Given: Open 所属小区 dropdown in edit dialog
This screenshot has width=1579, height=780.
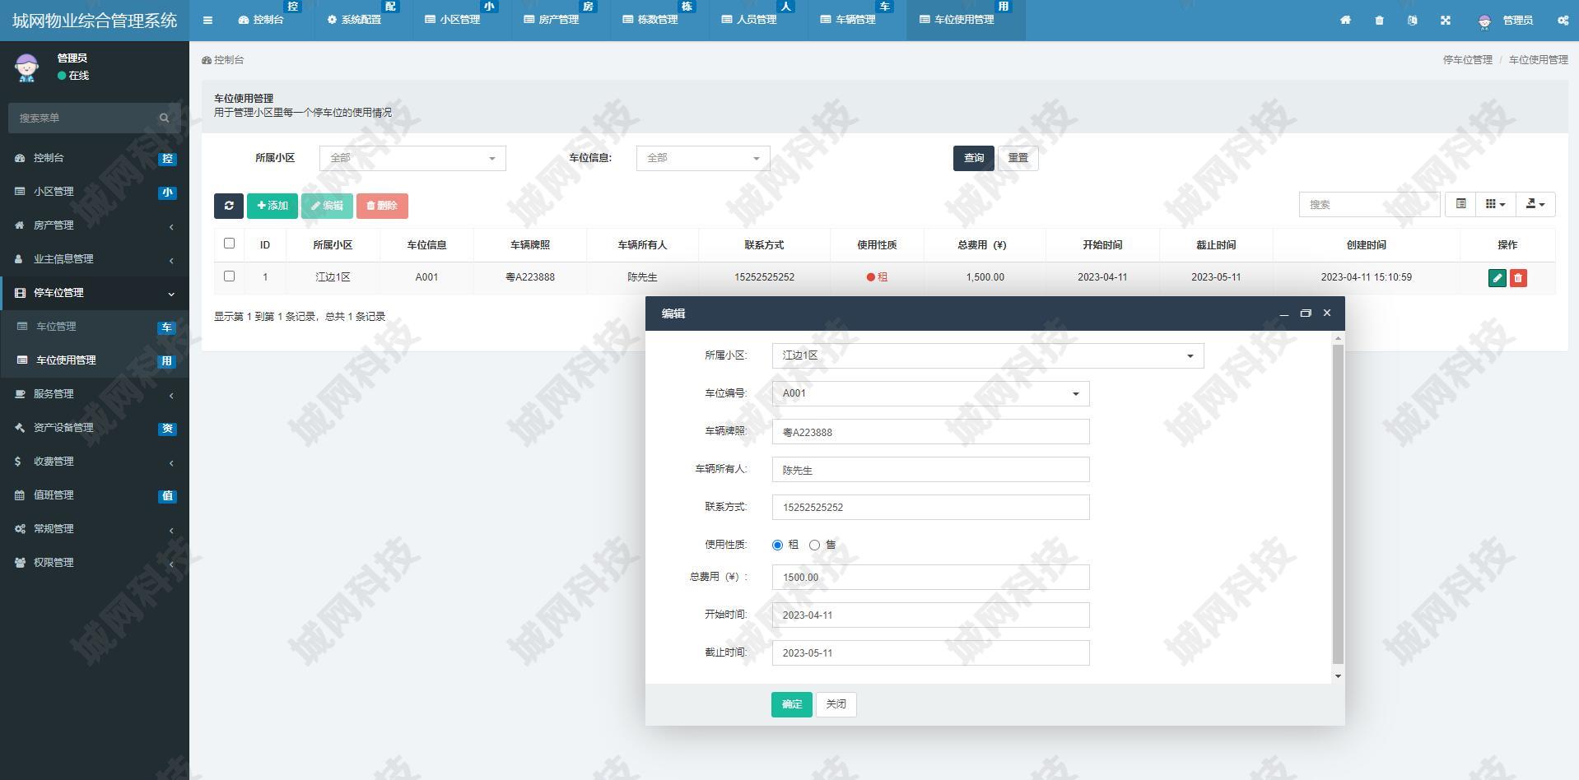Looking at the screenshot, I should (988, 355).
